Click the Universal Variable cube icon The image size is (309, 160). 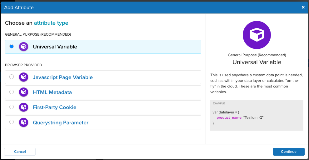[x=24, y=47]
